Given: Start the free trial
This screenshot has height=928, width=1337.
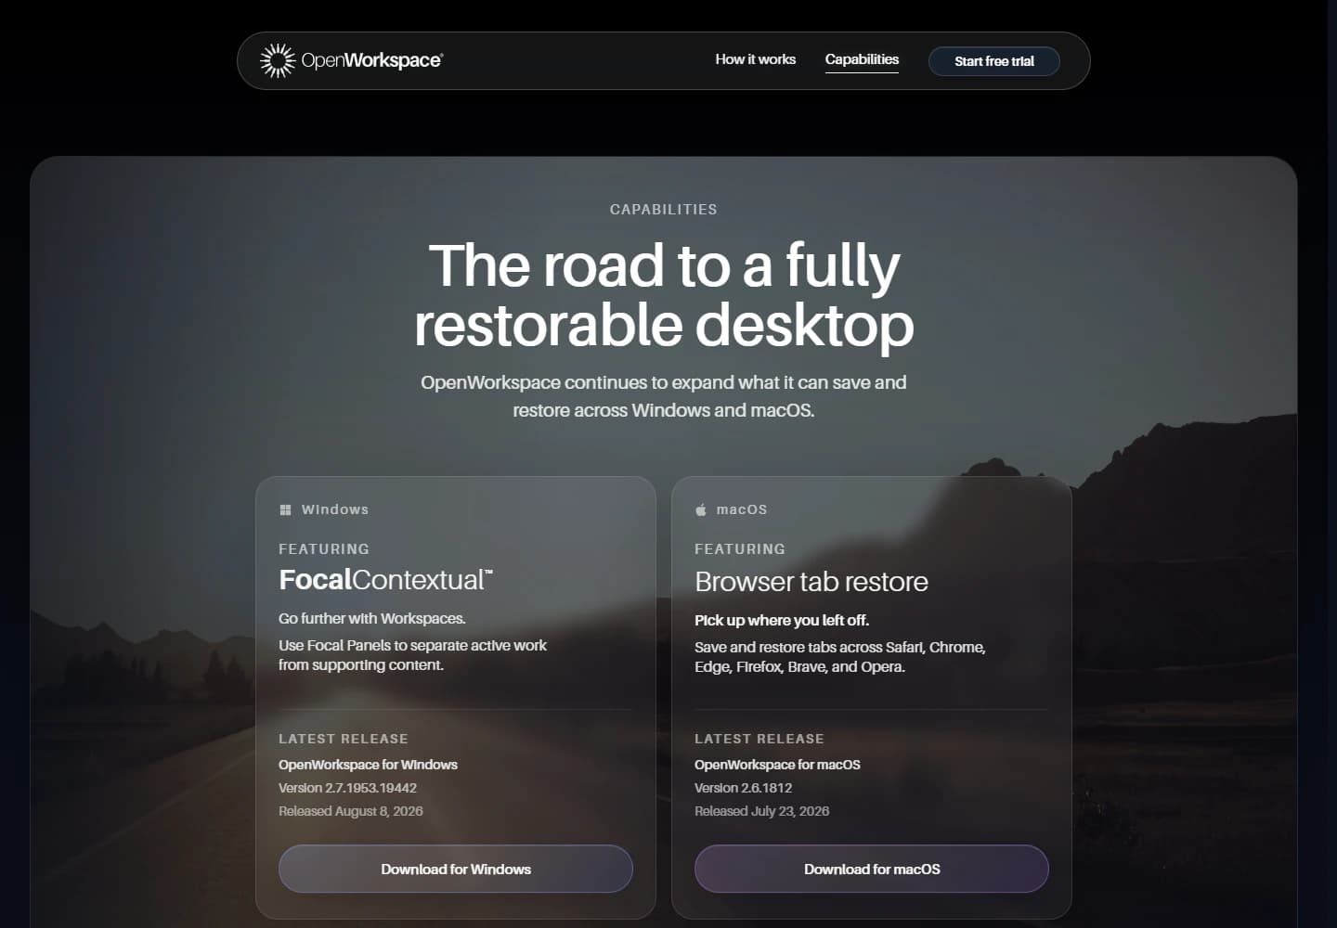Looking at the screenshot, I should click(x=993, y=61).
